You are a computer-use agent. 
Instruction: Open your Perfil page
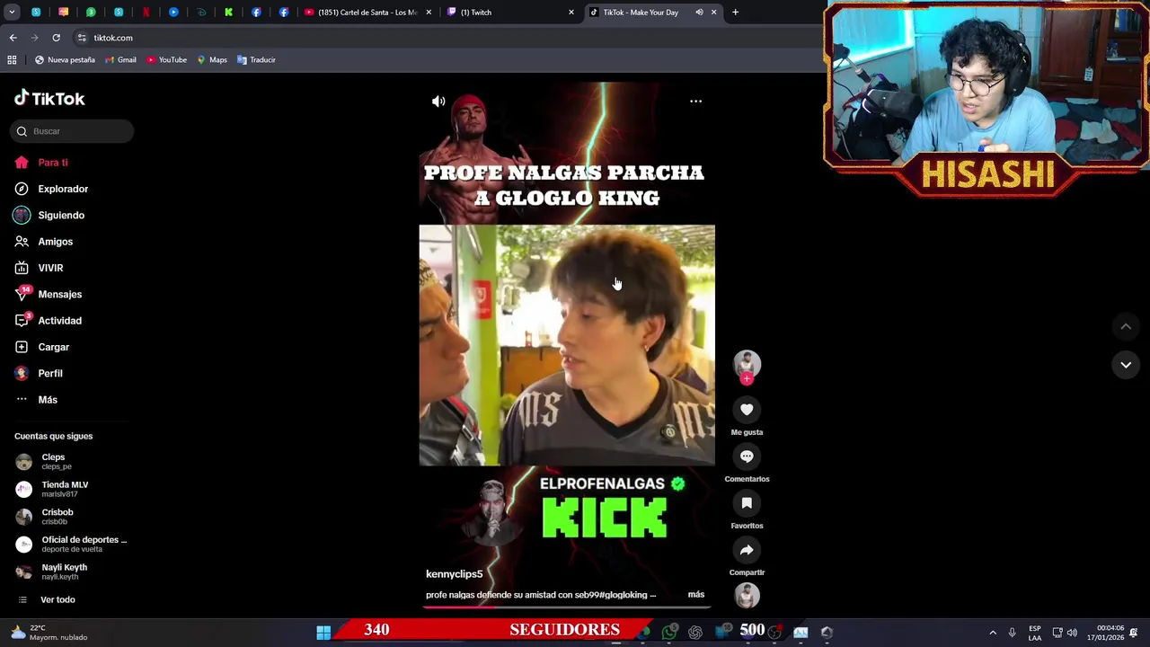pos(40,373)
